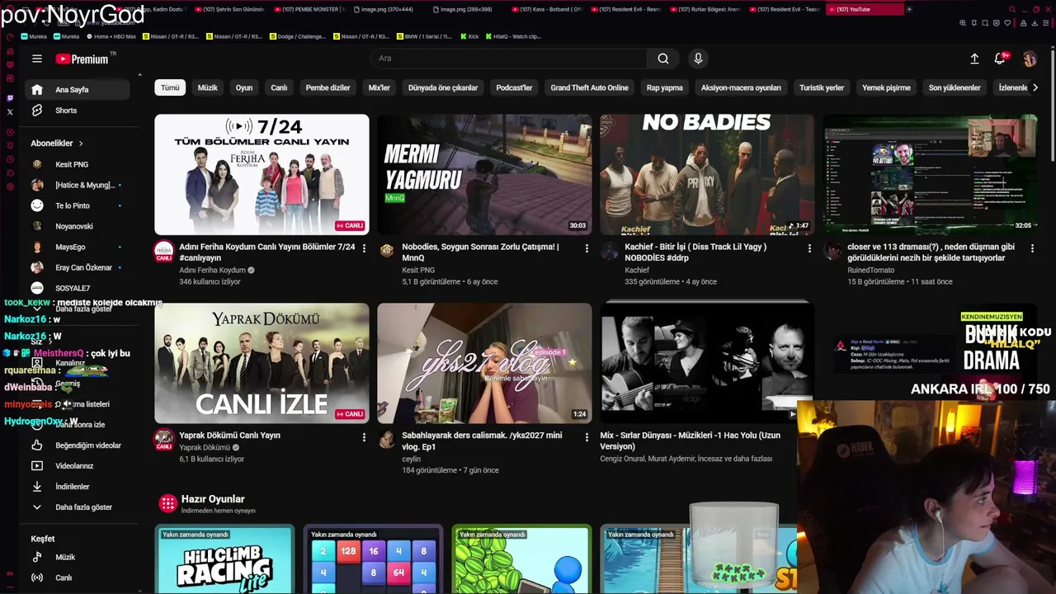Viewport: 1056px width, 594px height.
Task: Click into the Ara search field
Action: click(x=510, y=59)
